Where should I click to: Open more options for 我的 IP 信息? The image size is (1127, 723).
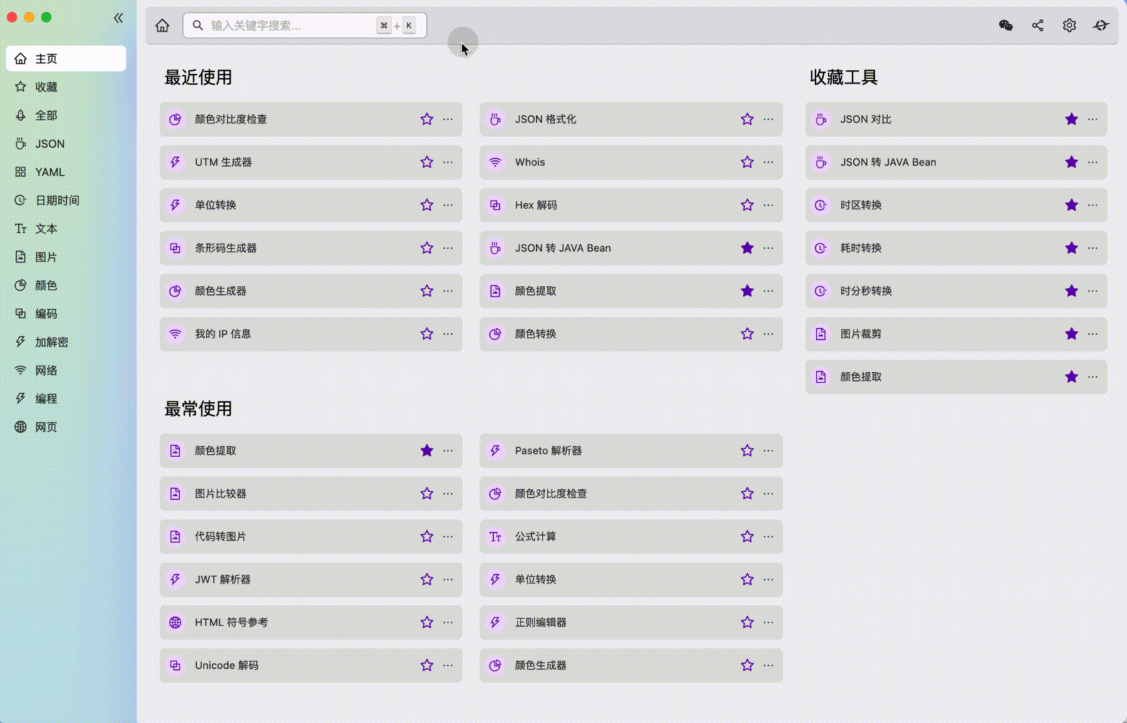[x=448, y=334]
